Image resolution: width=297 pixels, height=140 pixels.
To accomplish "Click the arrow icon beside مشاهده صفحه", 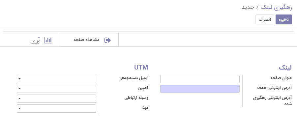I will tap(107, 40).
